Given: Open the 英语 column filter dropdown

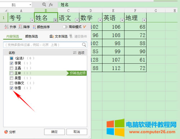Looking at the screenshot, I should coord(122,20).
